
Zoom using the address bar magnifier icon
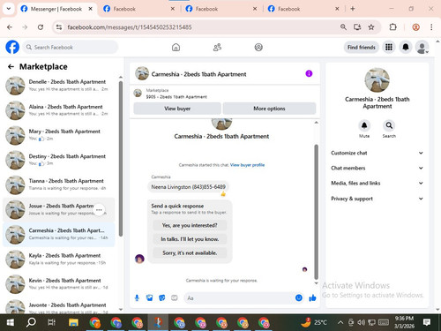point(343,27)
